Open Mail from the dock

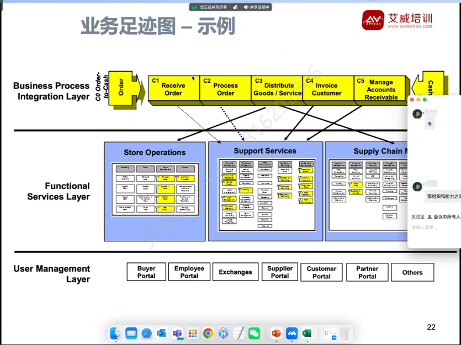[x=131, y=333]
